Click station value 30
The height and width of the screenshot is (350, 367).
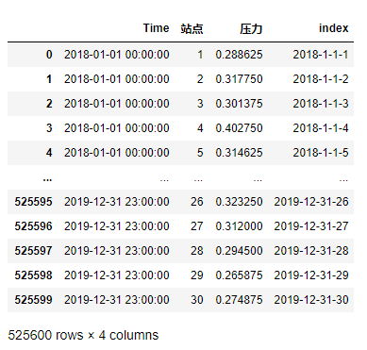[x=197, y=300]
